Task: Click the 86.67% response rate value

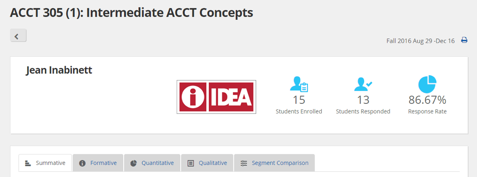Action: (427, 100)
